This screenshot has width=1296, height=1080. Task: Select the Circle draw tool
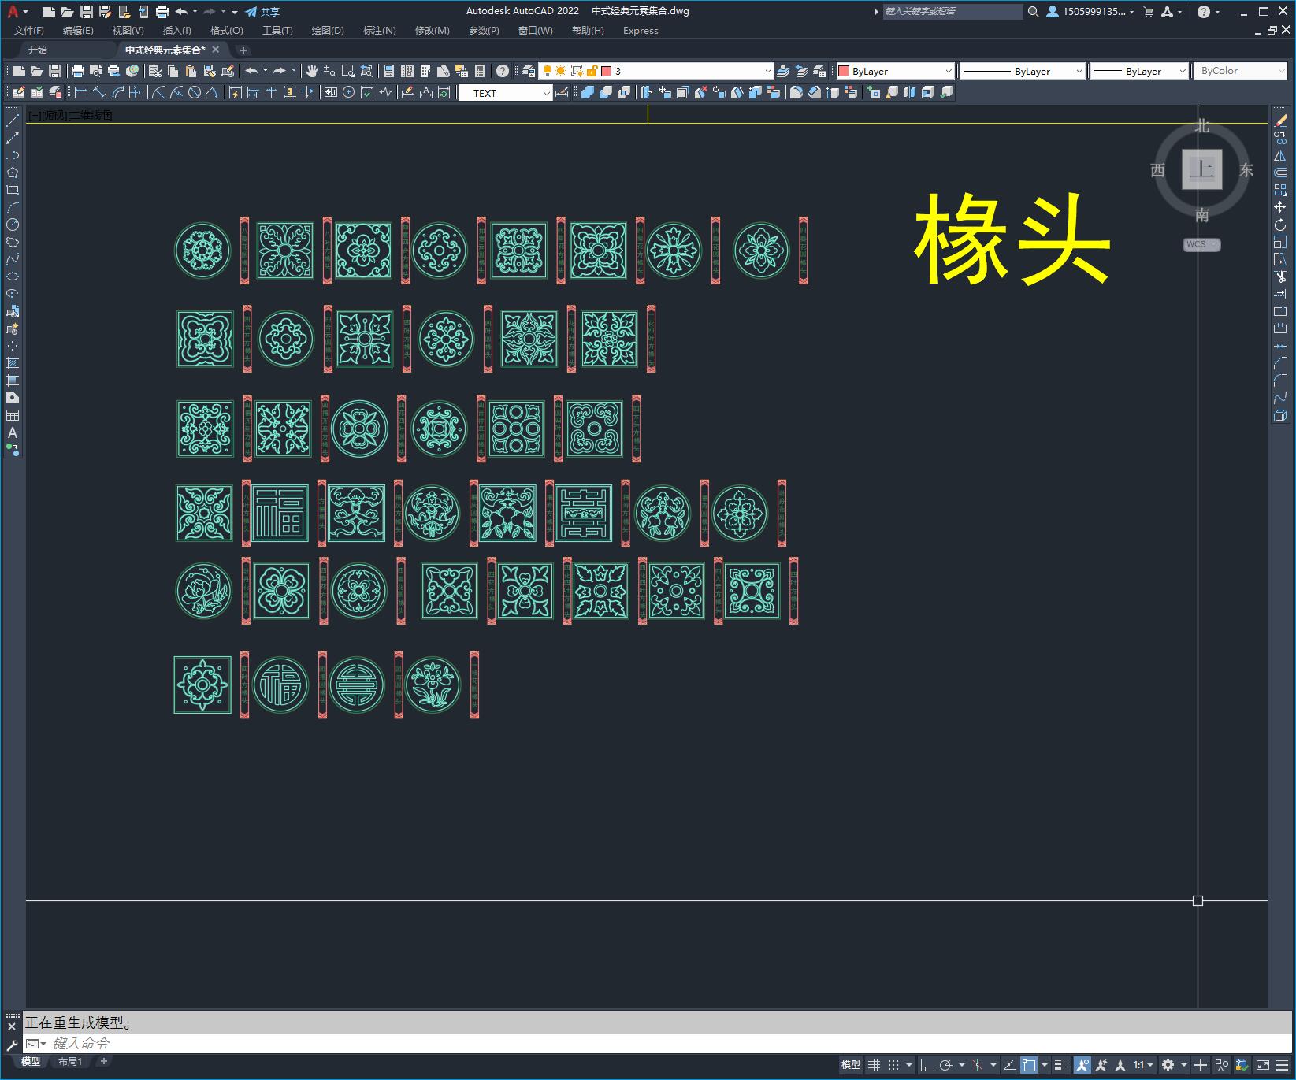click(x=13, y=225)
